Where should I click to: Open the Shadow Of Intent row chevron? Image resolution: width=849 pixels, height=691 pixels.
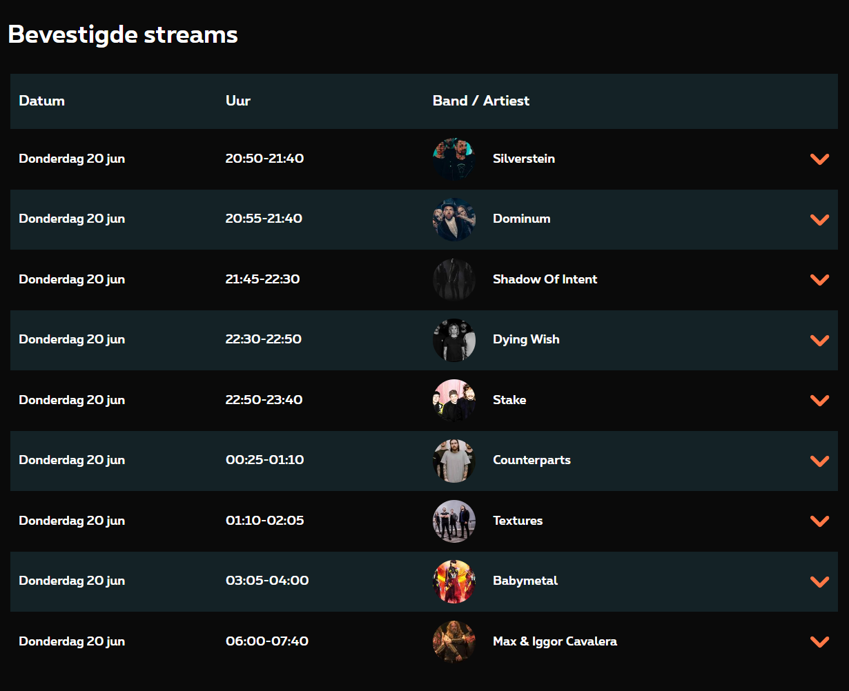[x=819, y=279]
